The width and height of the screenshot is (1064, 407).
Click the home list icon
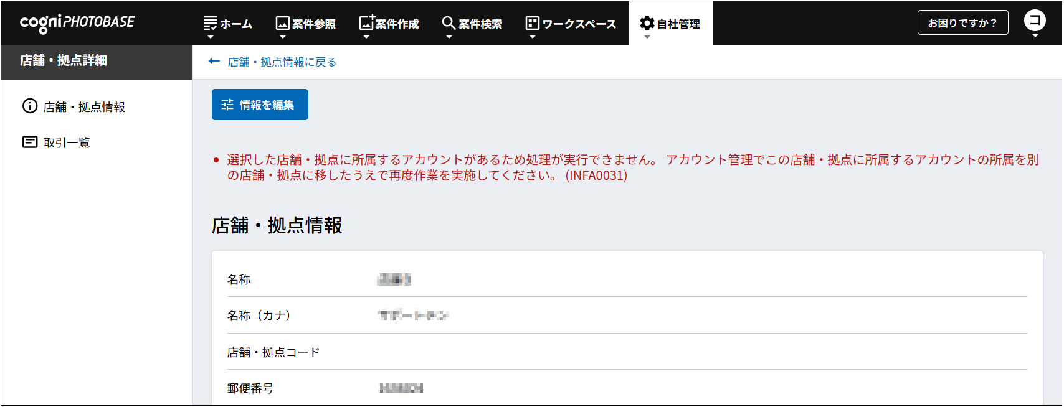tap(211, 24)
